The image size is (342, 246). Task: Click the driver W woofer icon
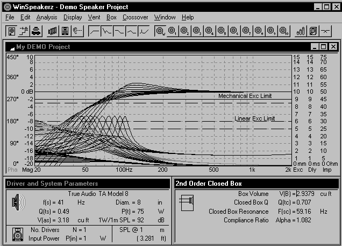coord(160,31)
